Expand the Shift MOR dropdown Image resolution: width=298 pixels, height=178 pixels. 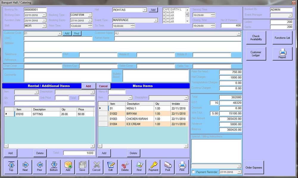coord(44,26)
